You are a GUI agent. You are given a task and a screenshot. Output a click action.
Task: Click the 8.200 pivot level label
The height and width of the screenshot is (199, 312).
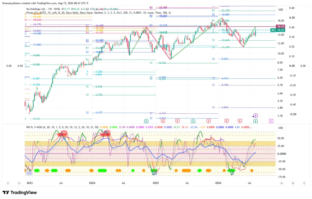tap(37, 64)
